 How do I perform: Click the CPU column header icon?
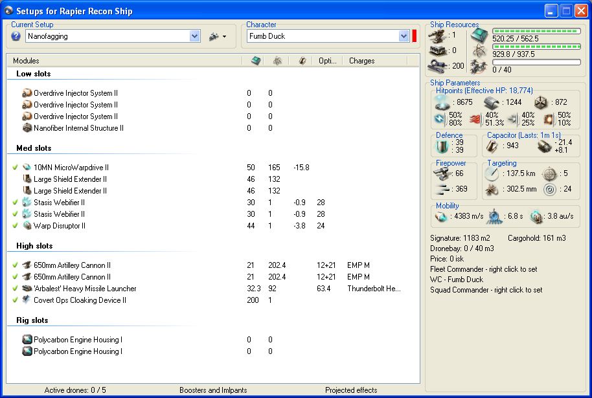pos(256,61)
